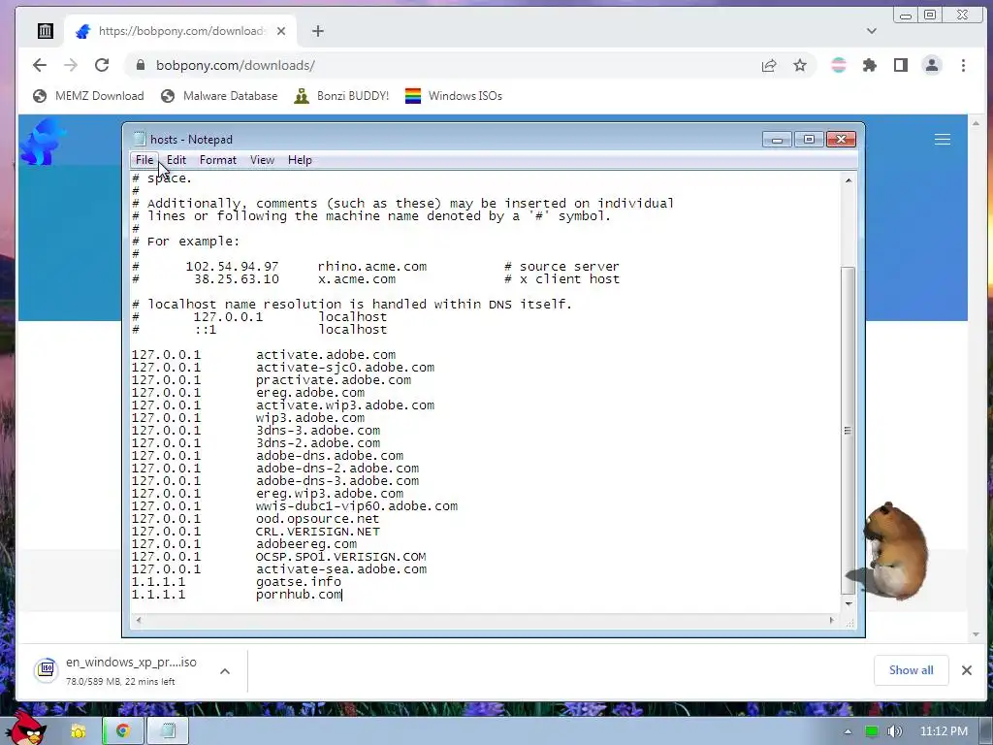This screenshot has height=745, width=993.
Task: Click the 11:12 PM clock
Action: pyautogui.click(x=944, y=731)
